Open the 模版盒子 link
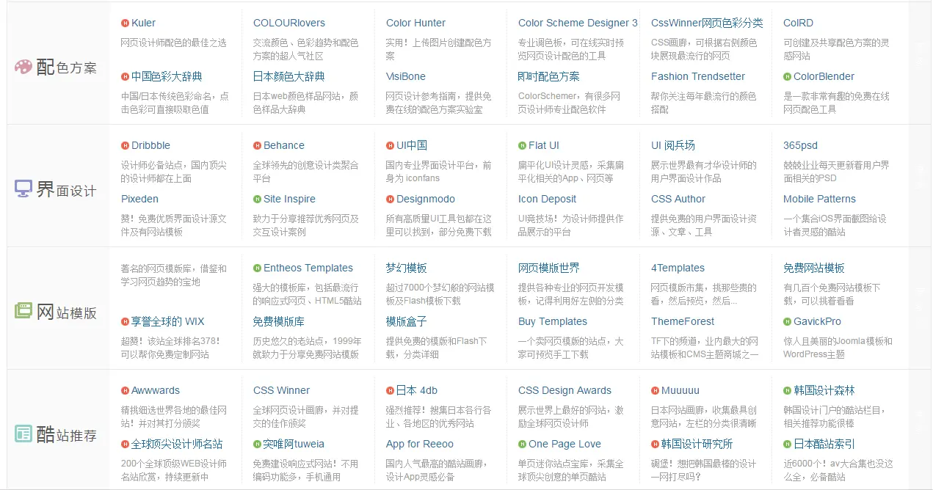This screenshot has width=933, height=490. (407, 321)
